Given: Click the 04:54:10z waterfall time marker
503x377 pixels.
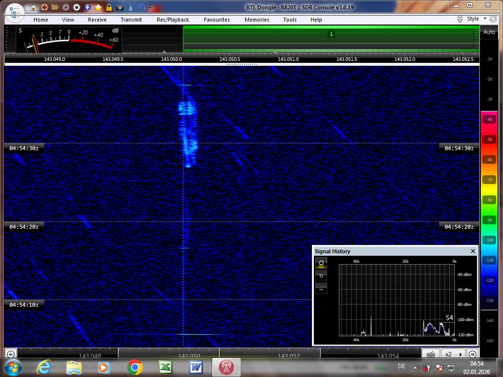Looking at the screenshot, I should point(24,304).
